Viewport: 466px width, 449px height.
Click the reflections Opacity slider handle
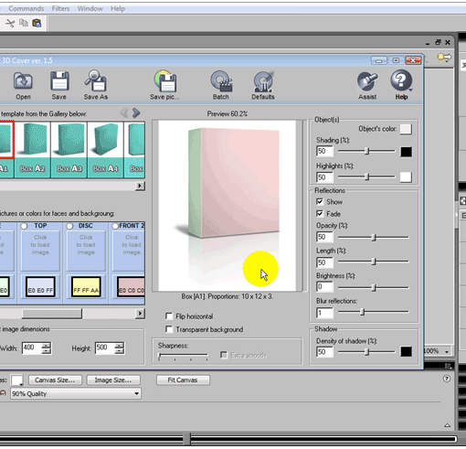coord(374,237)
